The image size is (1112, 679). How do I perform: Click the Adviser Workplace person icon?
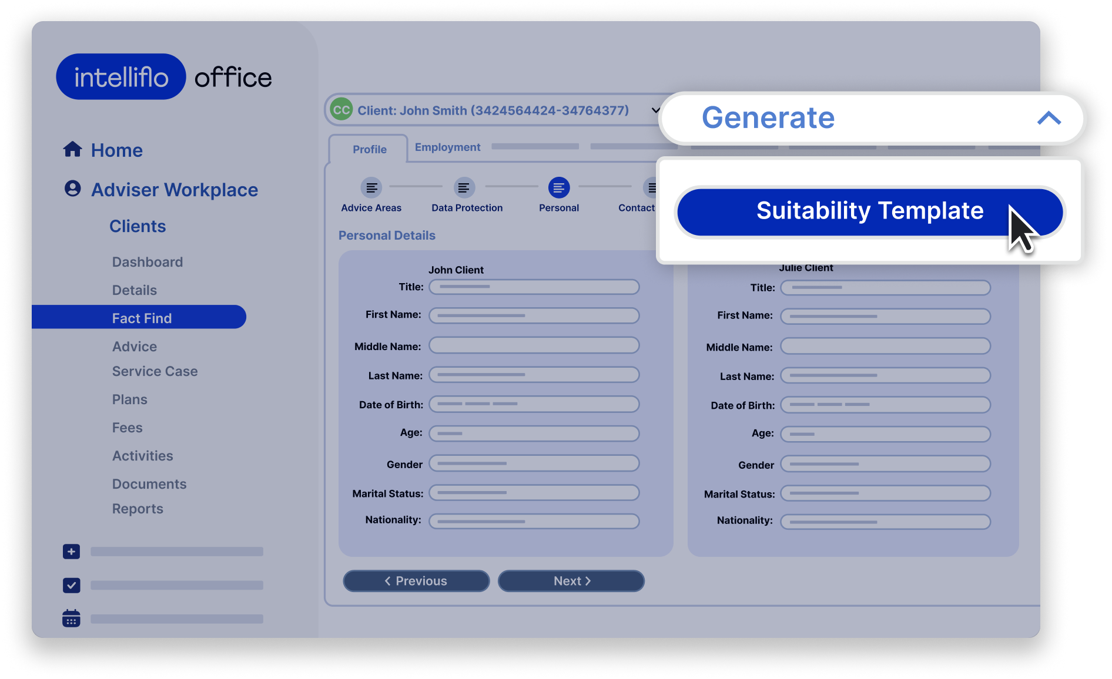coord(72,189)
